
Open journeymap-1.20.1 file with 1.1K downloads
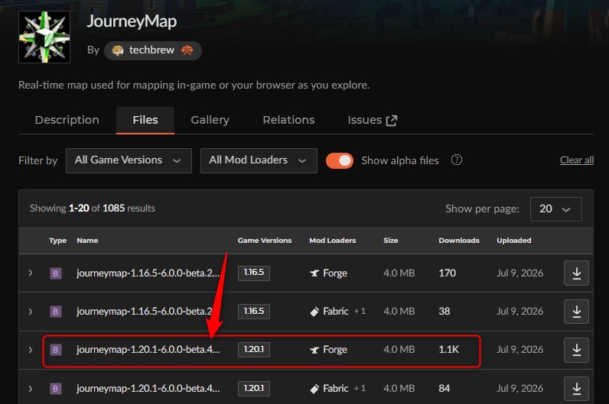coord(148,350)
